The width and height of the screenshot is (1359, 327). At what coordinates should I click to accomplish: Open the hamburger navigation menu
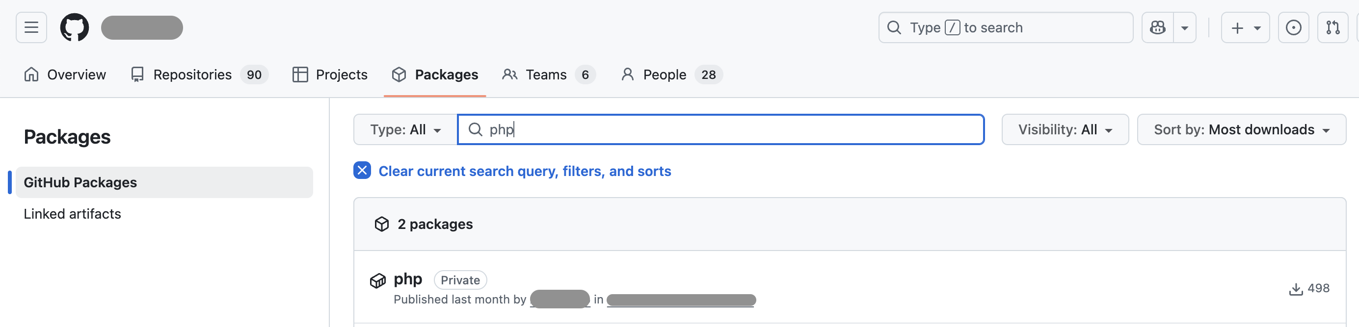[x=31, y=27]
